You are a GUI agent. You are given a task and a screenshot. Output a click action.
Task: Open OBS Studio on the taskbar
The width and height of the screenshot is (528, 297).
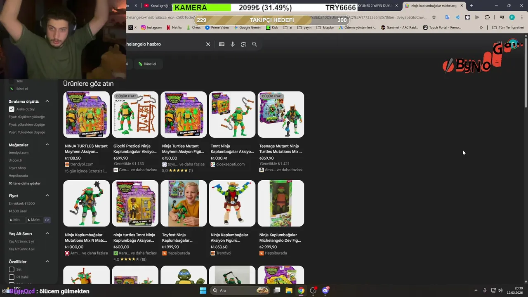[313, 290]
